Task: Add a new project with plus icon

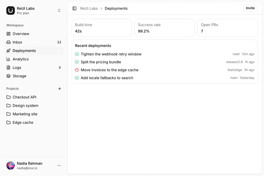Action: click(60, 89)
